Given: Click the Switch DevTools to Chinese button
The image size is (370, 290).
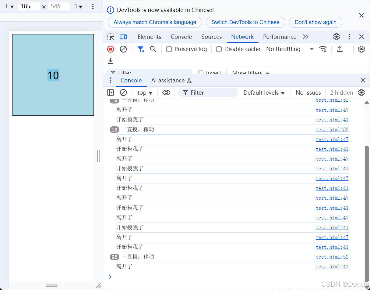Looking at the screenshot, I should pyautogui.click(x=245, y=22).
